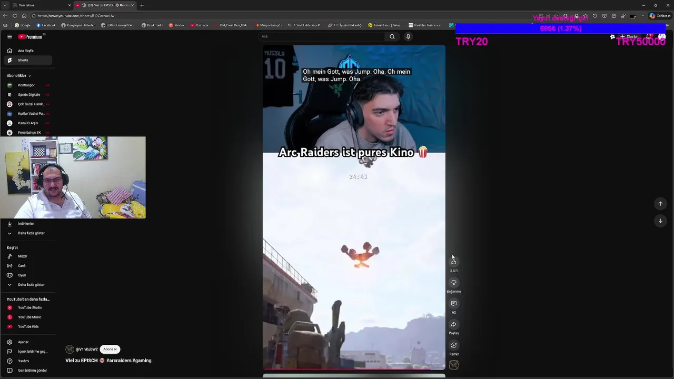
Task: Like the Short with thumbs-up icon
Action: (x=453, y=261)
